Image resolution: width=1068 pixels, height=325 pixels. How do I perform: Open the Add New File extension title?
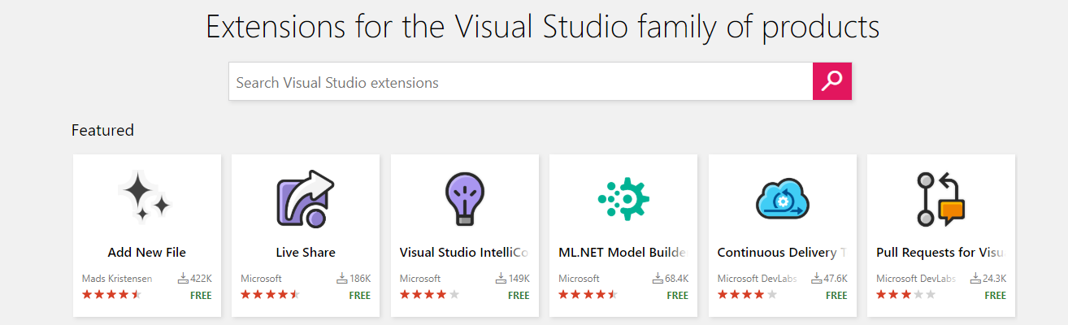click(146, 253)
